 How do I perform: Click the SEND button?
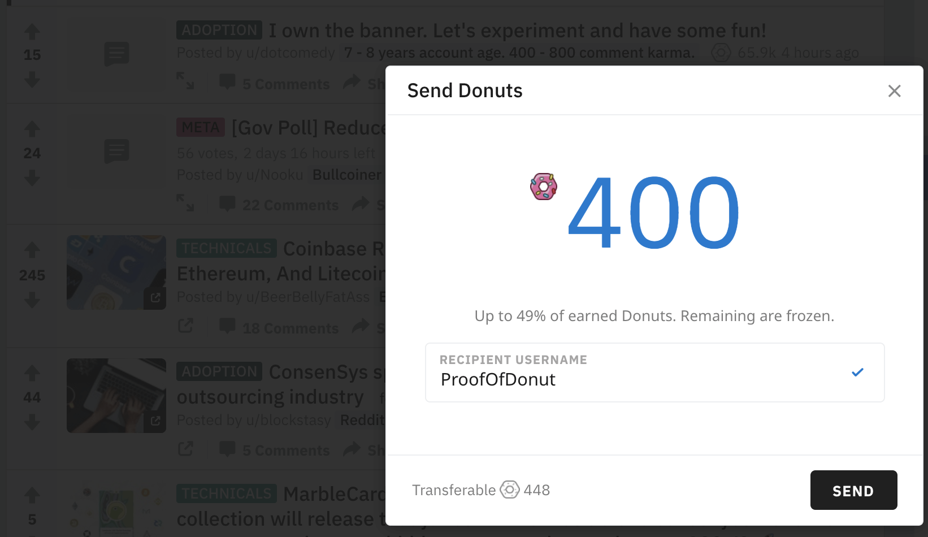point(853,490)
